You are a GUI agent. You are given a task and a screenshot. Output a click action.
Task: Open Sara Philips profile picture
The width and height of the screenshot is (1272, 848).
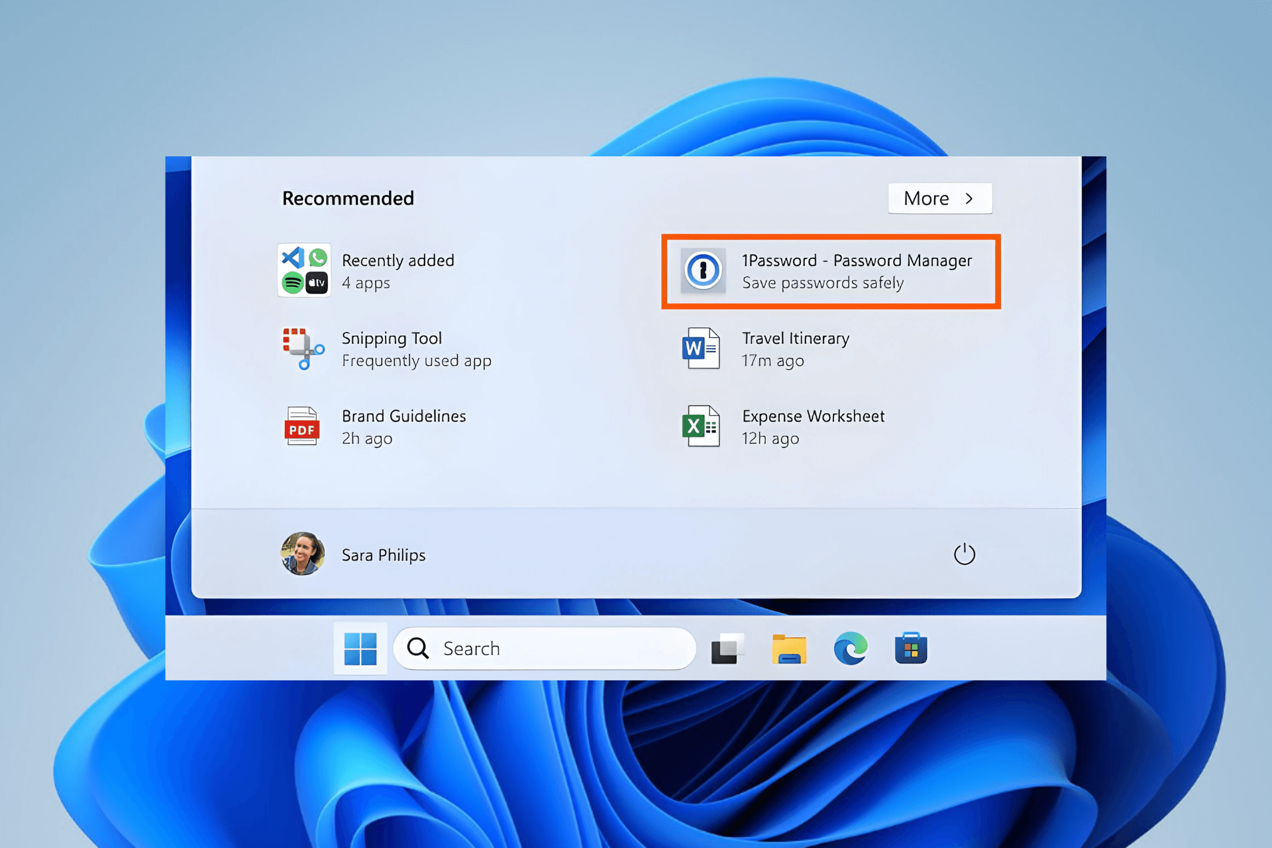[303, 554]
